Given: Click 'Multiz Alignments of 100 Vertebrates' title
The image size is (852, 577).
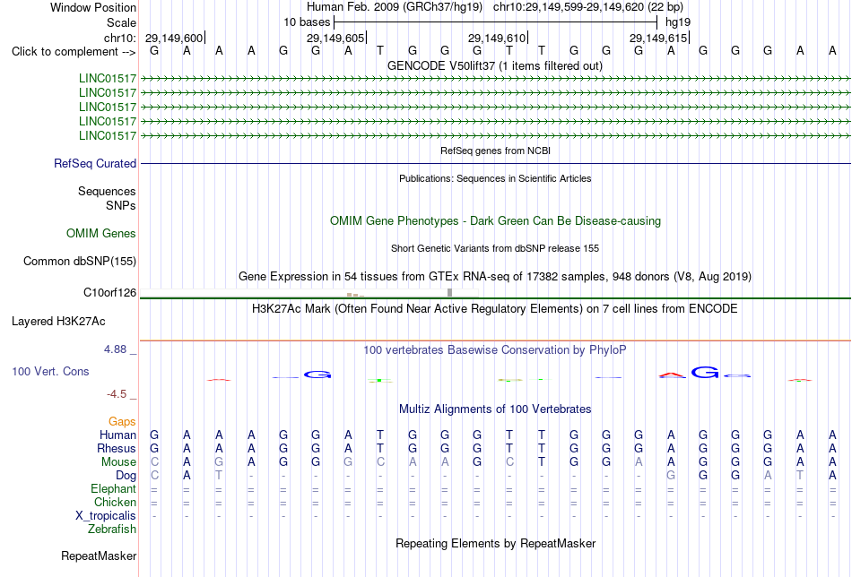Looking at the screenshot, I should [495, 409].
